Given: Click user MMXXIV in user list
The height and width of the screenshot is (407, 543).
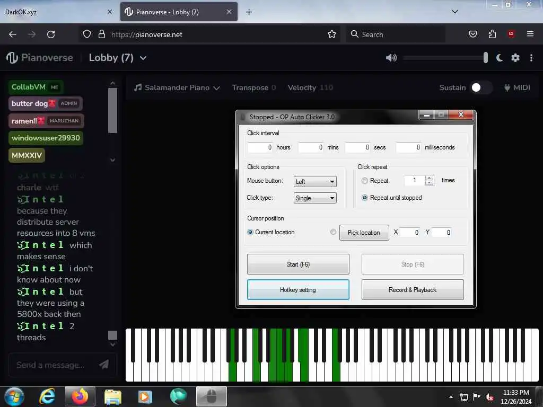Looking at the screenshot, I should click(x=27, y=155).
